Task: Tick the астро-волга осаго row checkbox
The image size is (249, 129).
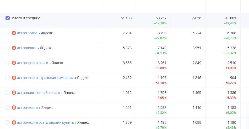Action: (x=7, y=63)
